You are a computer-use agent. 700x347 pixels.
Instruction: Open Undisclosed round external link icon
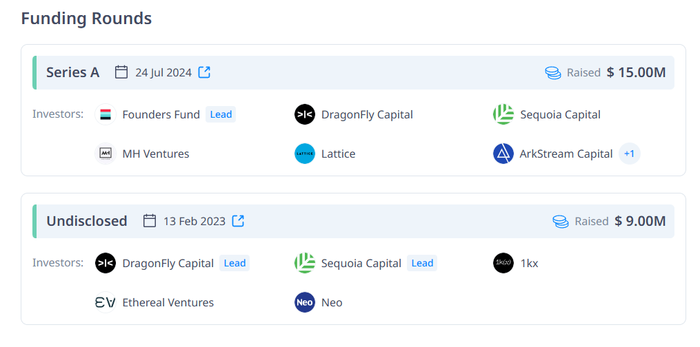[x=239, y=221]
